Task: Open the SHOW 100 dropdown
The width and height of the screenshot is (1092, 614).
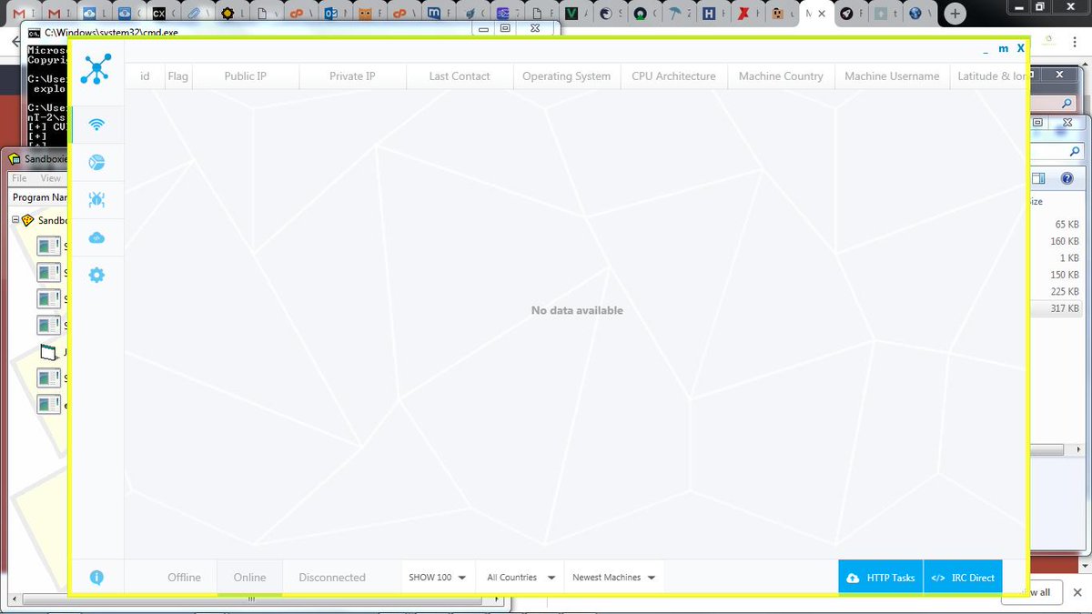Action: [x=438, y=578]
